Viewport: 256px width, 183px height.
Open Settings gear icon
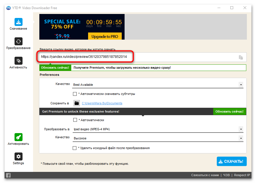pyautogui.click(x=18, y=156)
